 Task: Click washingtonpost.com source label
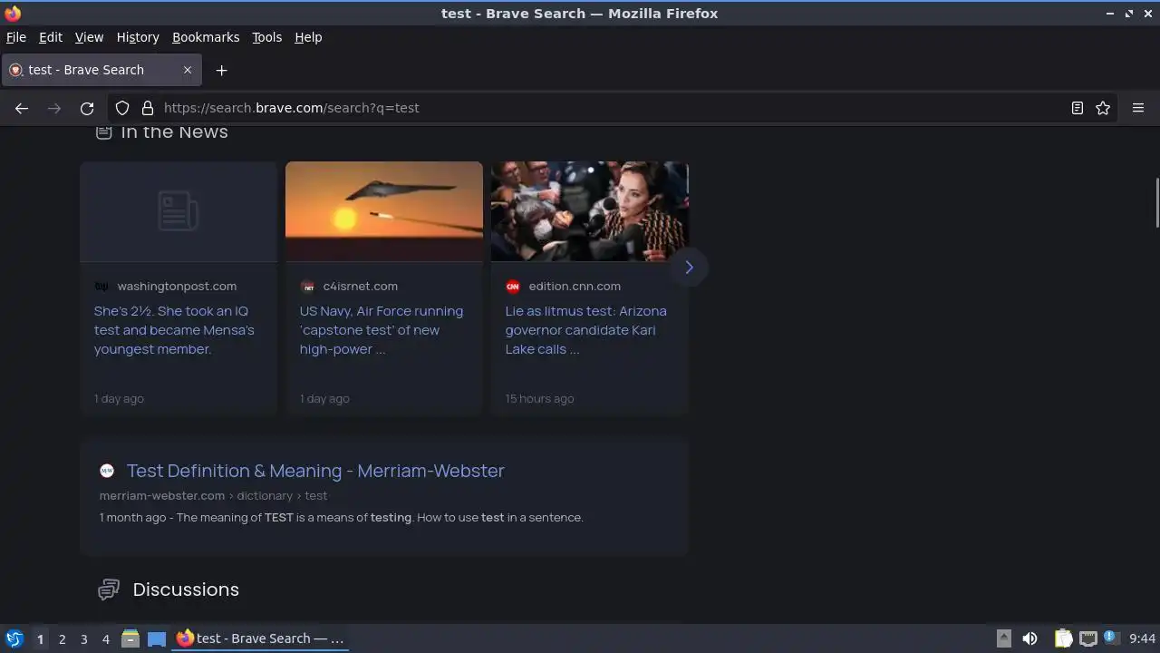tap(177, 287)
